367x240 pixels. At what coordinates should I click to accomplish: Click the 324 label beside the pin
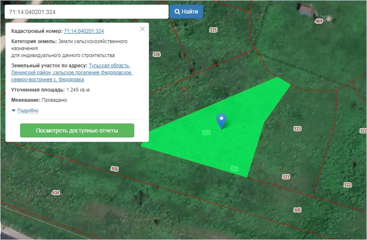click(x=206, y=133)
